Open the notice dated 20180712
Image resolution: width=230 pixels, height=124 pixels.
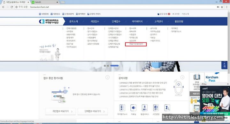coord(142,90)
